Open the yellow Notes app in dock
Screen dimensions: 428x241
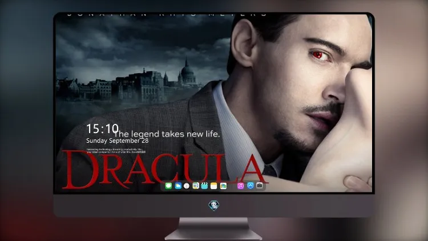click(214, 186)
